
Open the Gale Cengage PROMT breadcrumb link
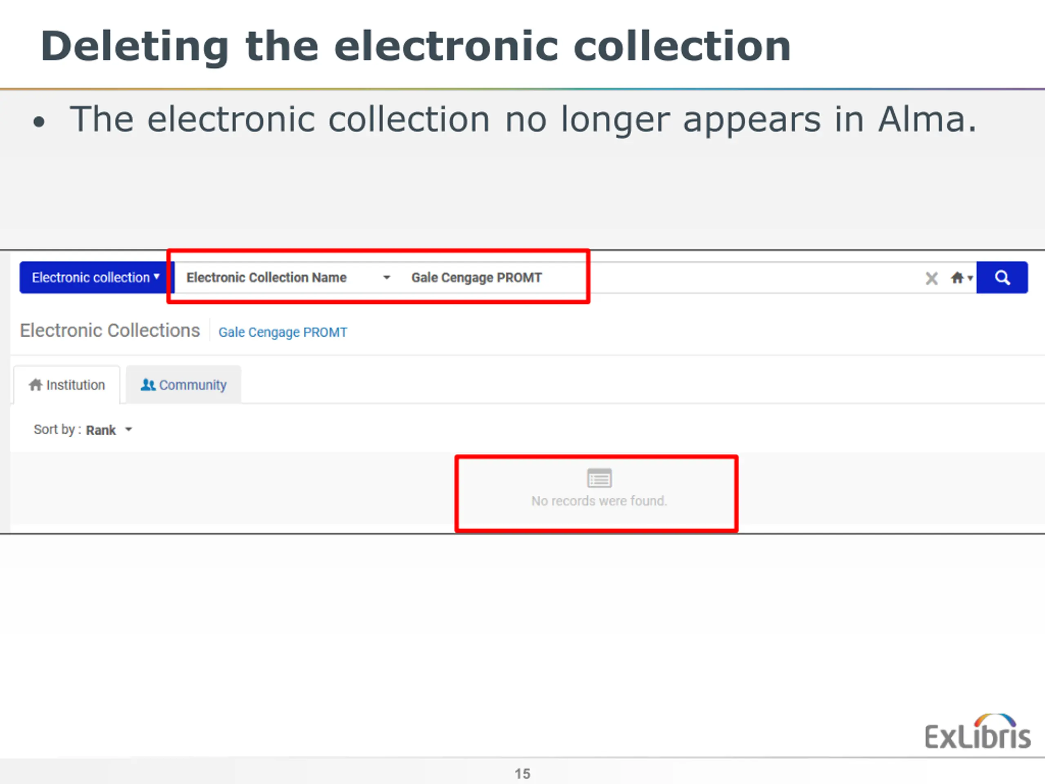pos(282,332)
